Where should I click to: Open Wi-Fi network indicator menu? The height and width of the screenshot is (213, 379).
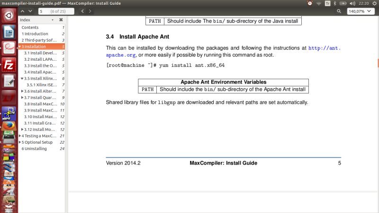tap(319, 3)
